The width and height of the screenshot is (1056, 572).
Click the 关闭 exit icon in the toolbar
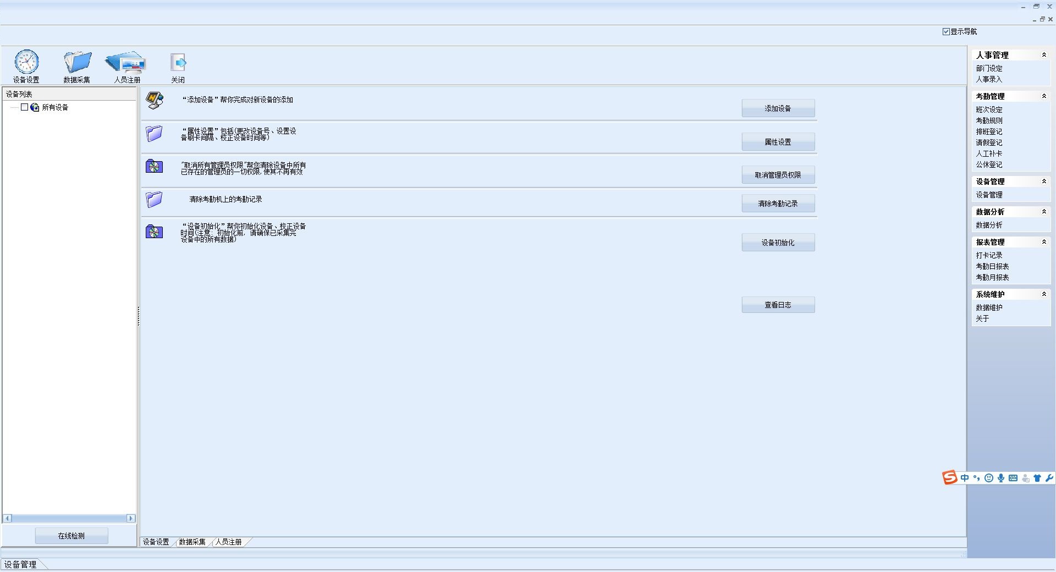coord(178,62)
